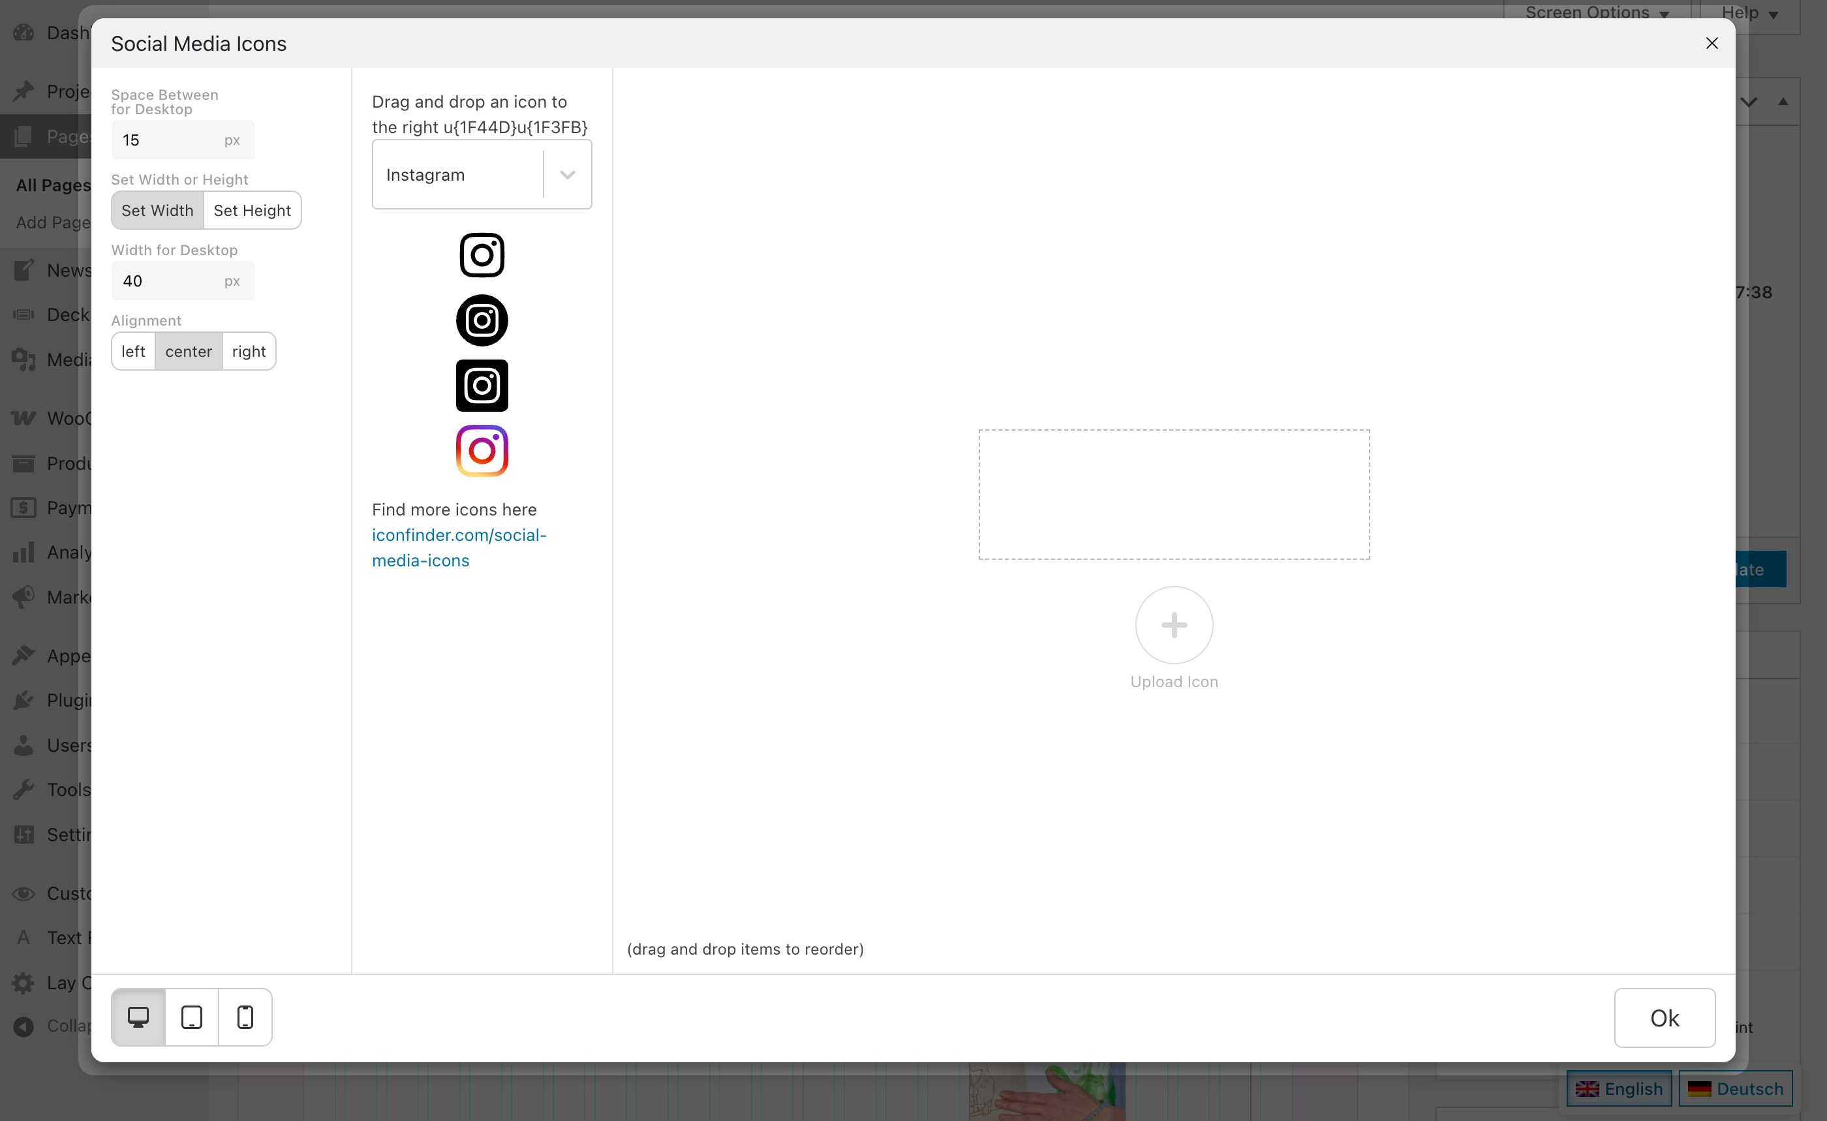The width and height of the screenshot is (1827, 1121).
Task: Close the Social Media Icons dialog
Action: pos(1712,43)
